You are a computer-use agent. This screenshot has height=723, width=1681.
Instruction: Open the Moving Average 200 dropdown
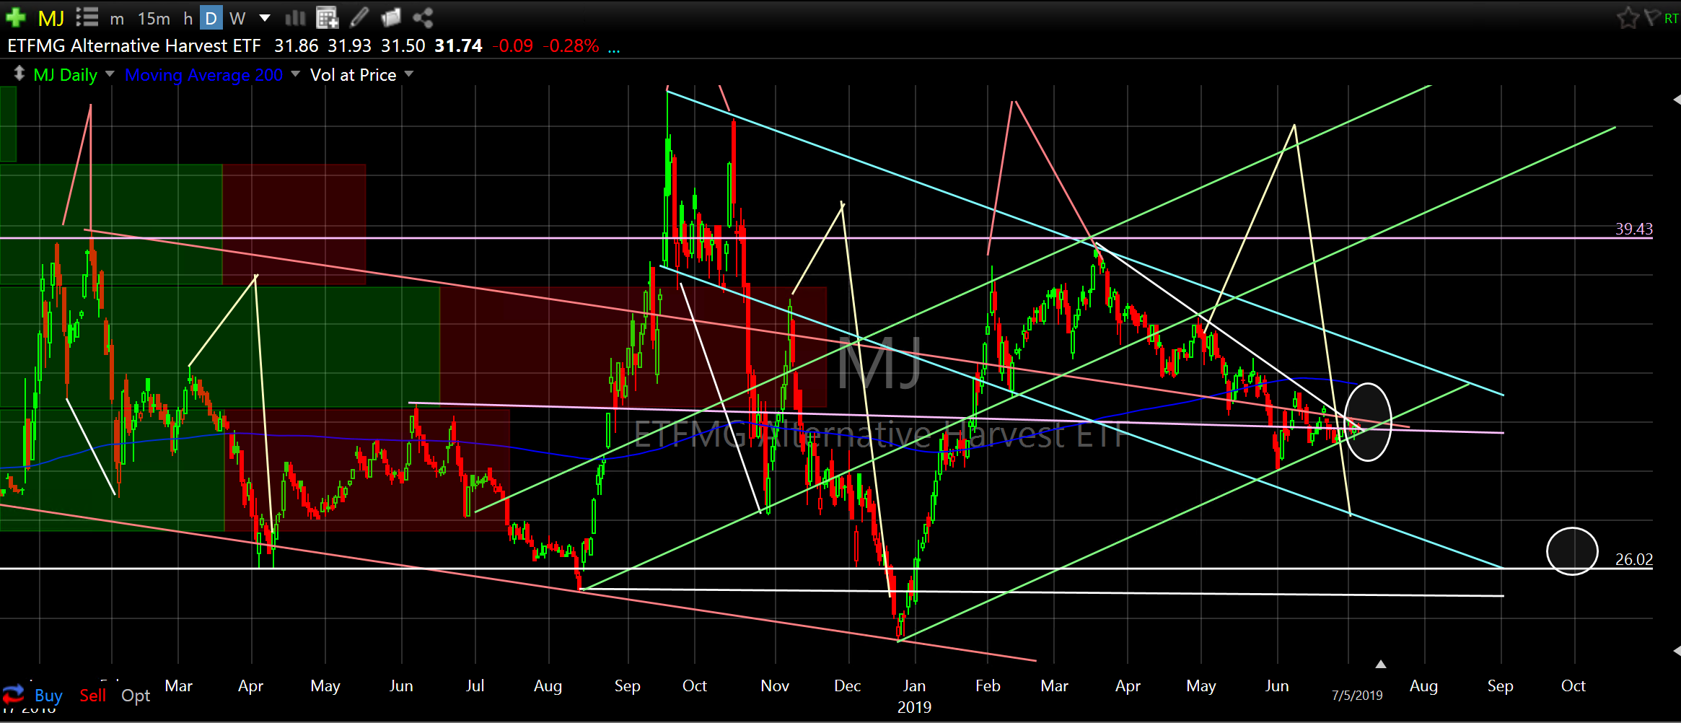tap(295, 74)
